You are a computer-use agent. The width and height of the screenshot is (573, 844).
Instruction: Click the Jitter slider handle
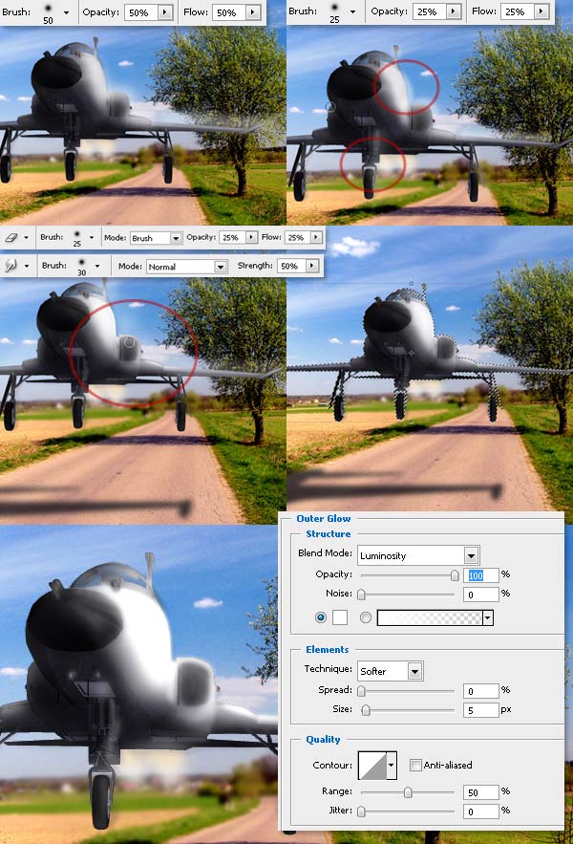[x=362, y=812]
